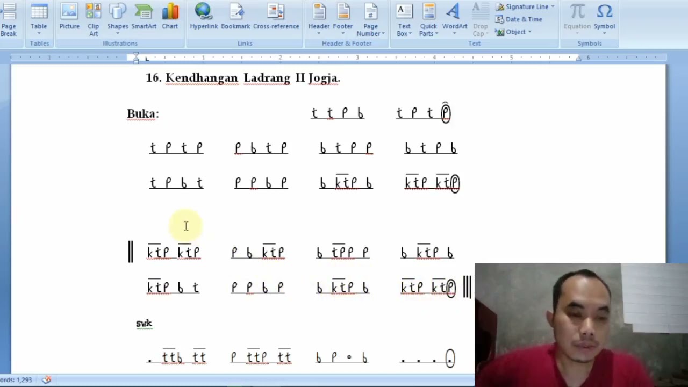688x387 pixels.
Task: Insert a Chart
Action: pos(170,17)
